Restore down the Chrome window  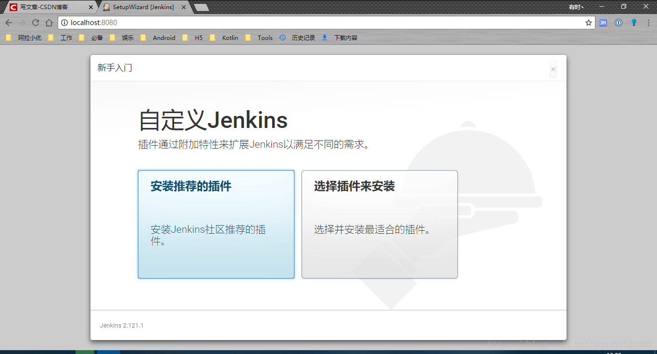coord(624,6)
